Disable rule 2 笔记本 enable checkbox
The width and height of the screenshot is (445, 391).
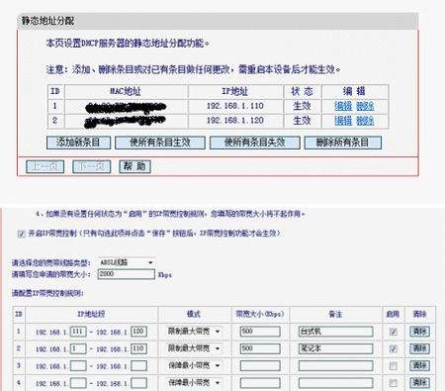tap(393, 348)
